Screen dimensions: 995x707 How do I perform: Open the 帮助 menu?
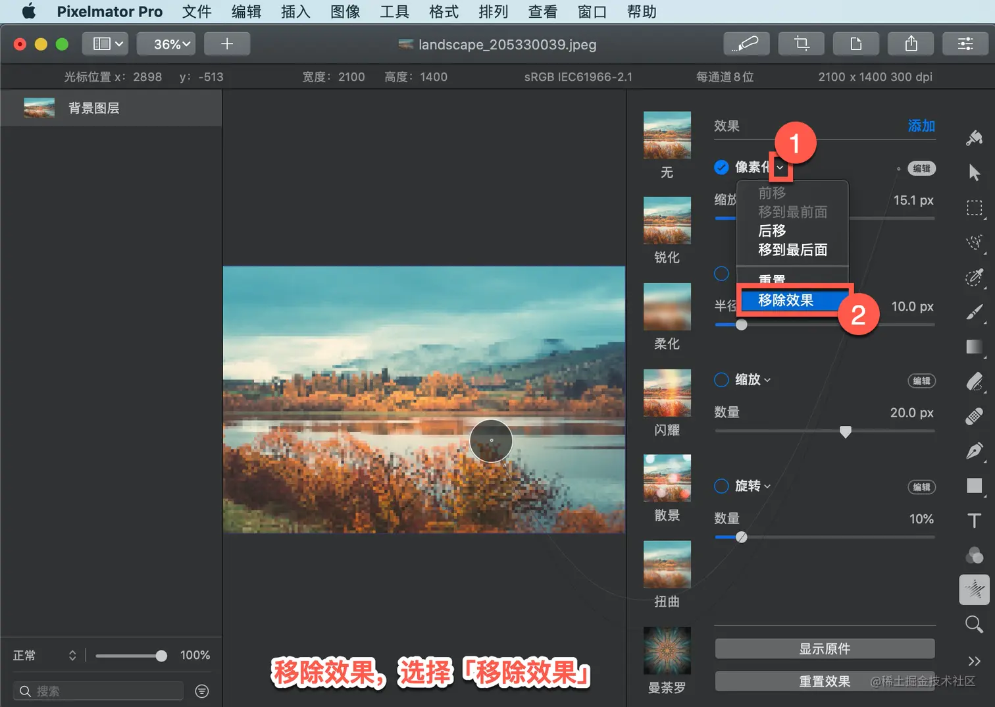tap(642, 11)
